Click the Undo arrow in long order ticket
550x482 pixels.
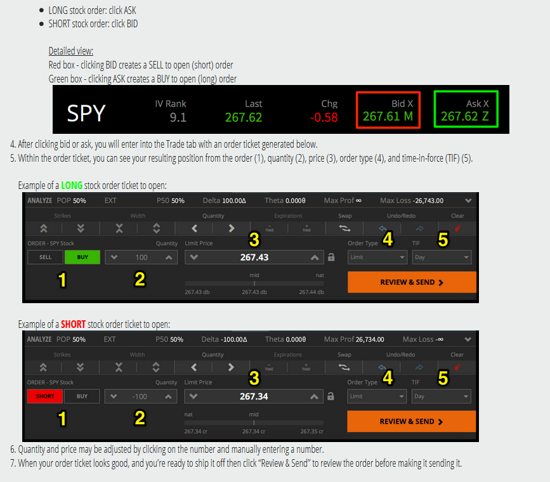pos(383,229)
